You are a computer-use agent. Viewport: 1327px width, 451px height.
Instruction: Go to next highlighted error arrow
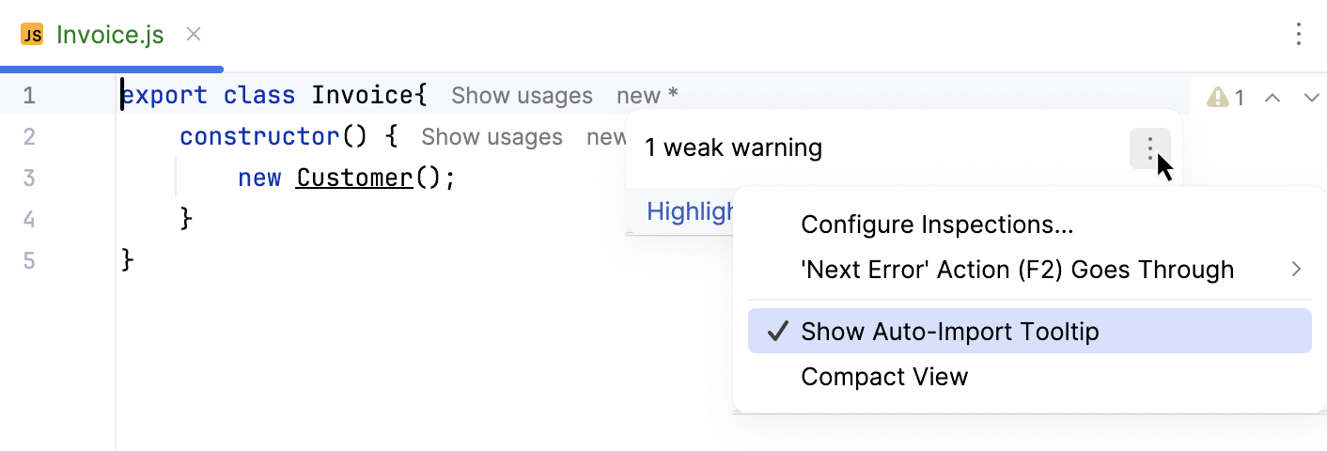(1312, 97)
